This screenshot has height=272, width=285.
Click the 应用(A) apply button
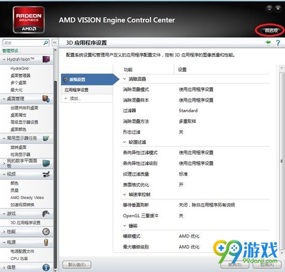[267, 265]
